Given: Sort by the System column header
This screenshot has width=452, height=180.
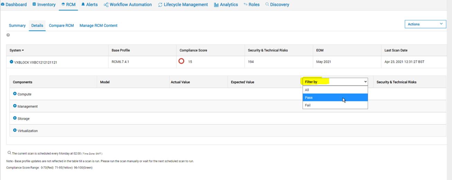Looking at the screenshot, I should (17, 50).
